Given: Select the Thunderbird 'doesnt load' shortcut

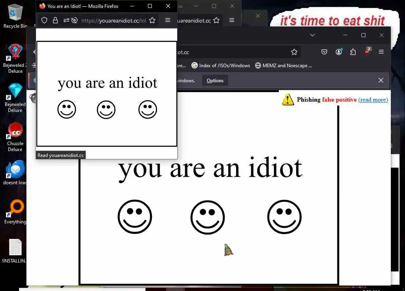Looking at the screenshot, I should [15, 173].
